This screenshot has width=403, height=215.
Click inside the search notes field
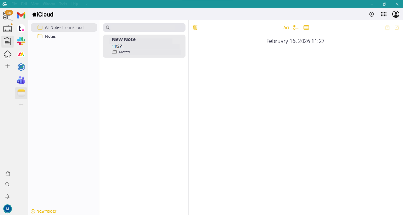144,27
